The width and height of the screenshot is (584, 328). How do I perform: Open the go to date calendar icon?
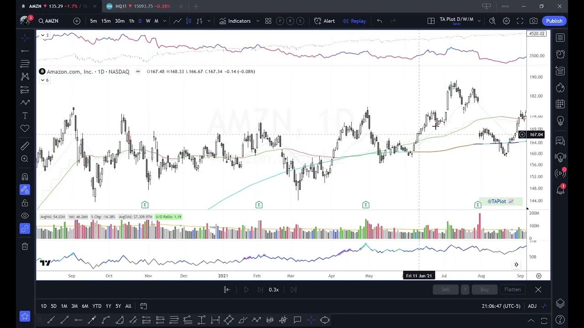coord(143,306)
